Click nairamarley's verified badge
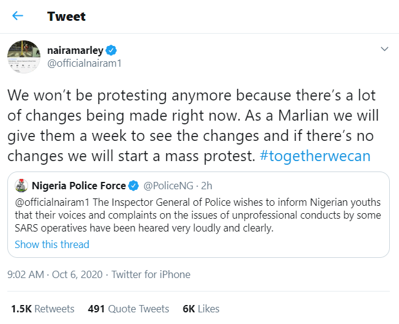This screenshot has height=324, width=399. click(111, 50)
